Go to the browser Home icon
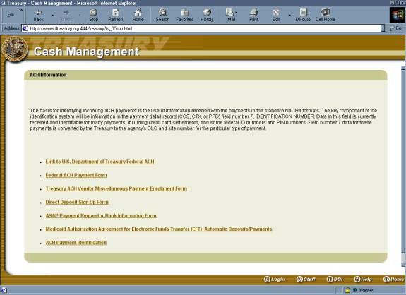Viewport: 406px width, 295px height. point(138,16)
